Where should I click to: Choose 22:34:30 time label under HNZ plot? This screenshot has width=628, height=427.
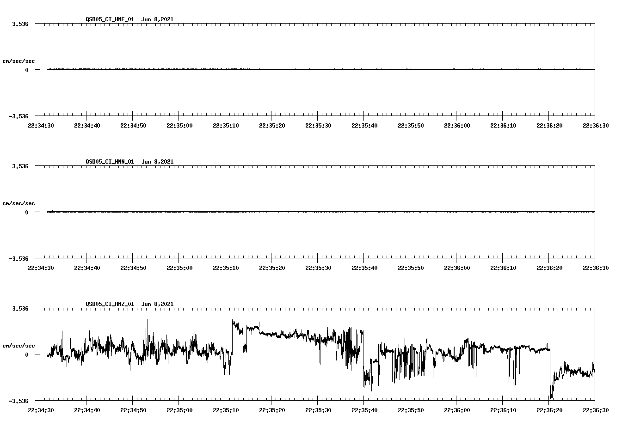pyautogui.click(x=41, y=410)
